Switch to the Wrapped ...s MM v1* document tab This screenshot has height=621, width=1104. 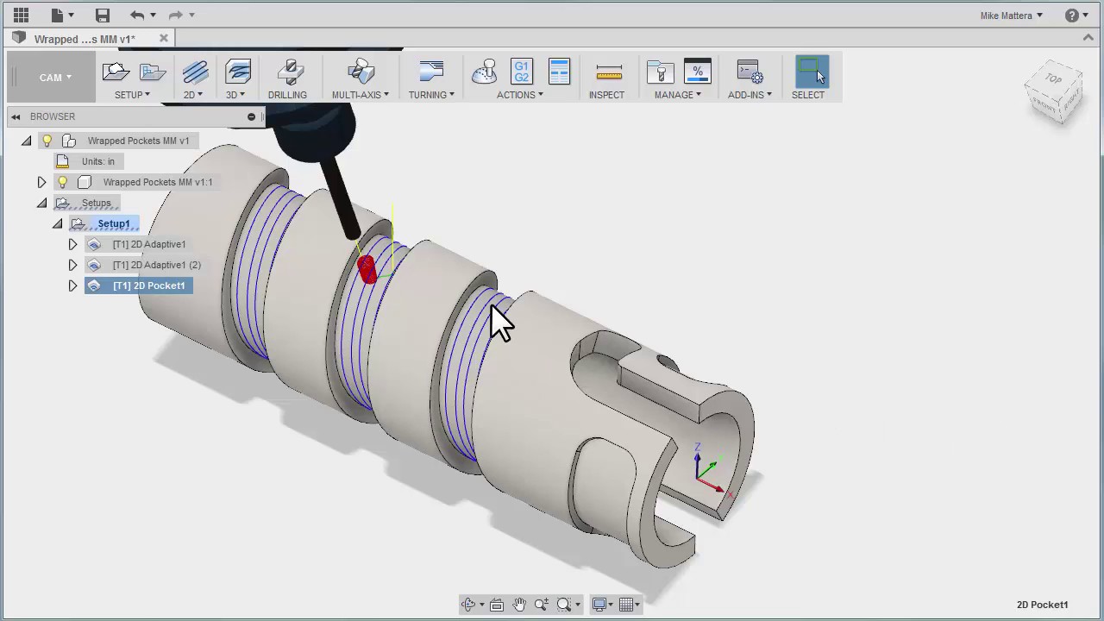click(85, 39)
